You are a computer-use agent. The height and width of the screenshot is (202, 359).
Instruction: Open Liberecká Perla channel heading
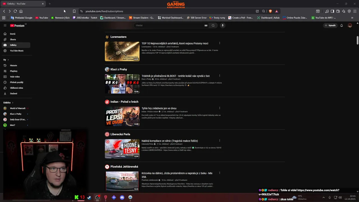tap(120, 134)
